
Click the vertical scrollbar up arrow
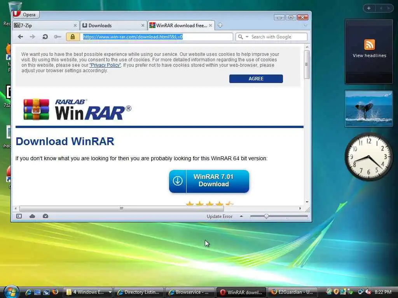click(307, 47)
